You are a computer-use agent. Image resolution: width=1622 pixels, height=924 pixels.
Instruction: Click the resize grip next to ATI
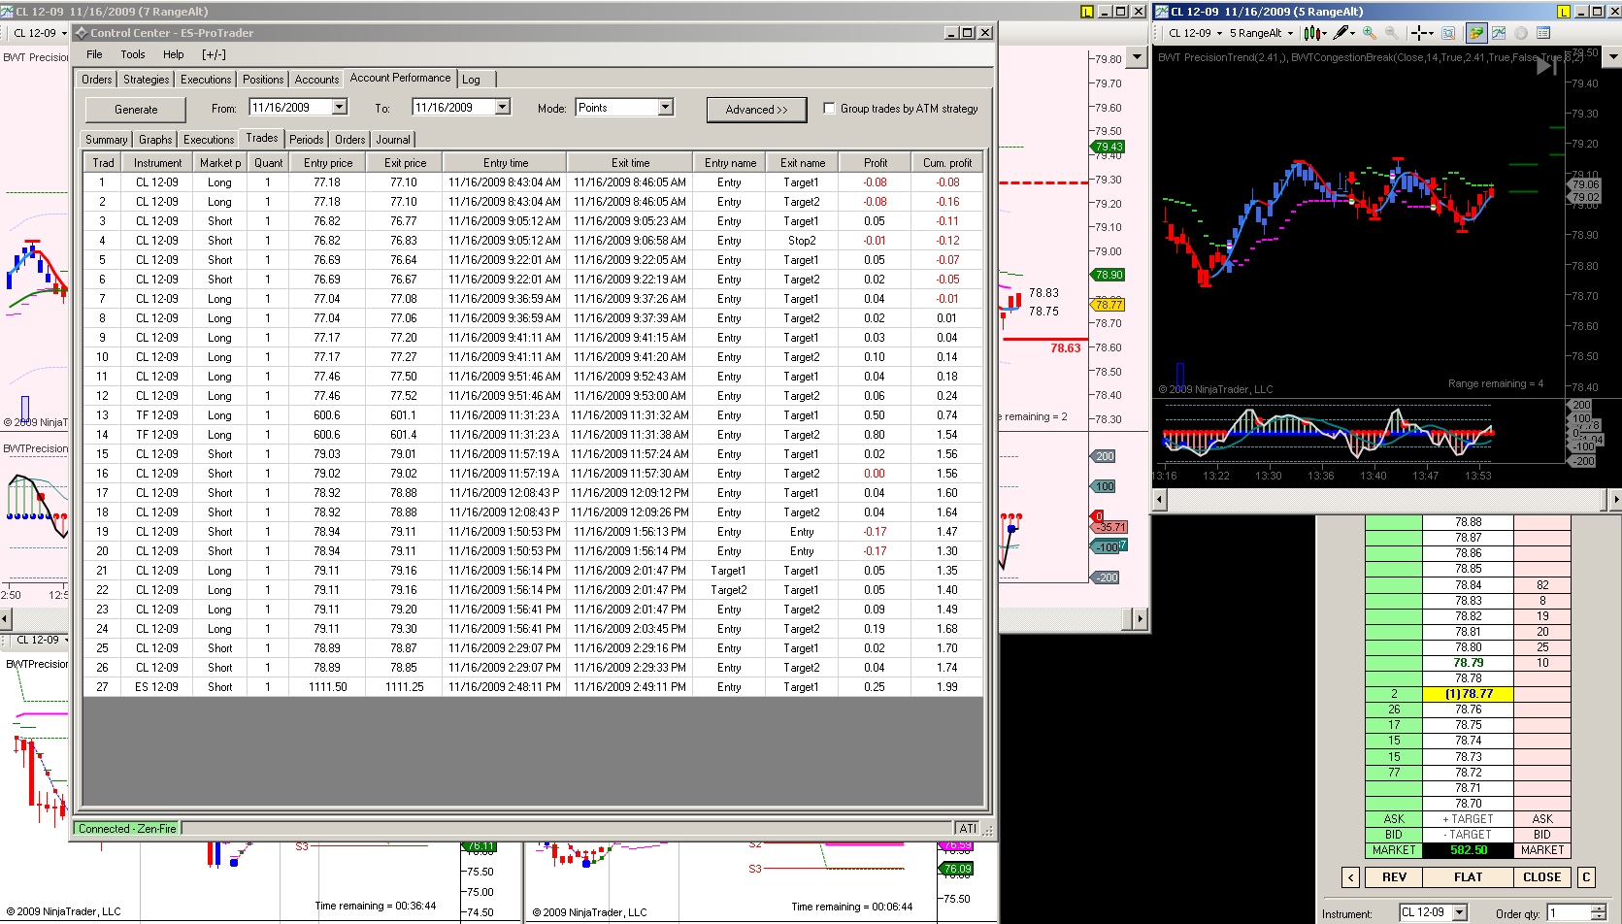point(988,830)
